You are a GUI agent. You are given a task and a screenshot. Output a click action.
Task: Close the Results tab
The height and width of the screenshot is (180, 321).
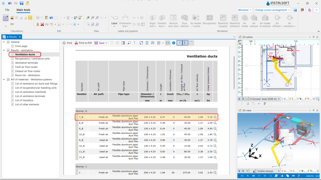[x=20, y=37]
